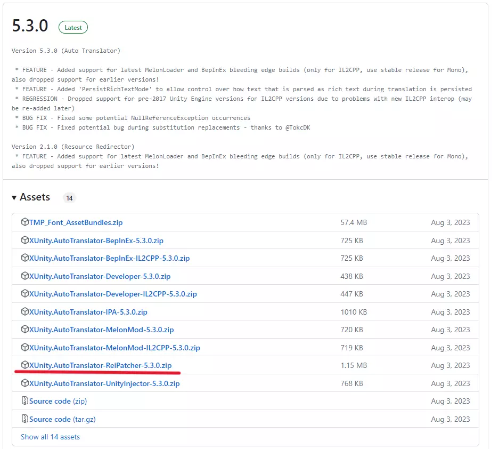Click the 438 KB size of Developer zip
Image resolution: width=499 pixels, height=449 pixels.
(351, 276)
